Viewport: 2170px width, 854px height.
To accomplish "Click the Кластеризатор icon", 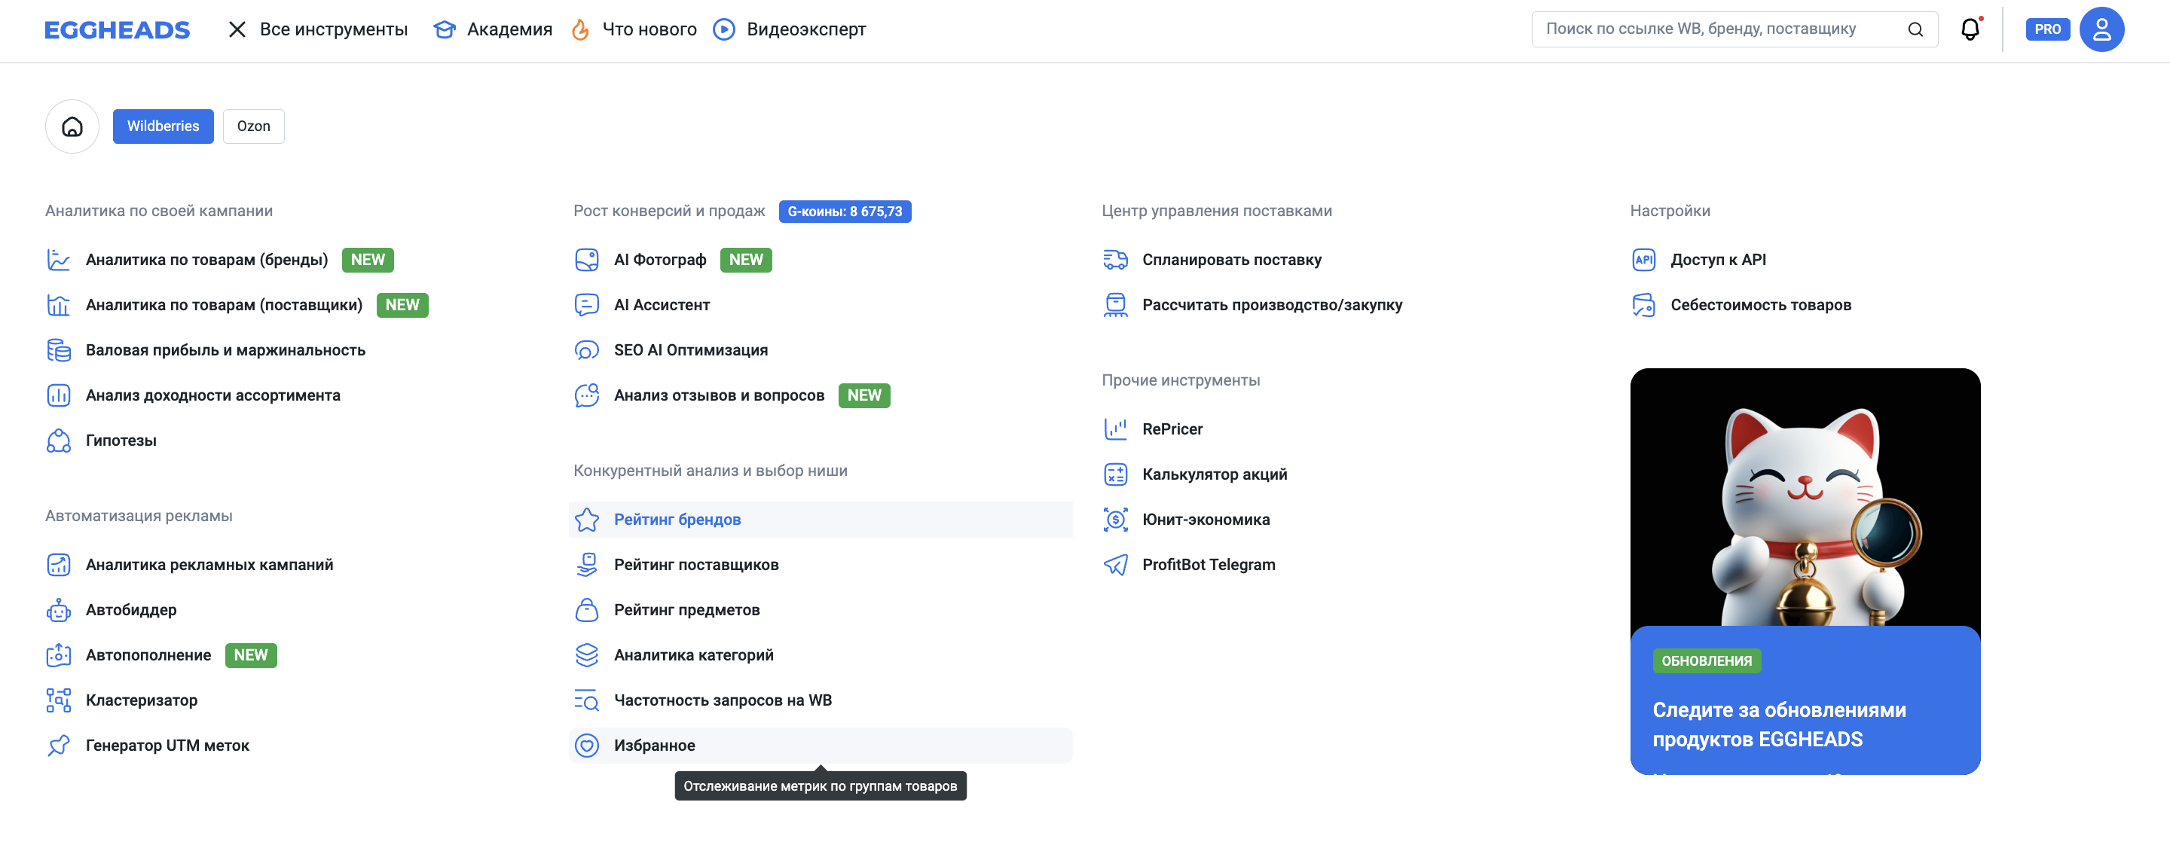I will coord(59,700).
